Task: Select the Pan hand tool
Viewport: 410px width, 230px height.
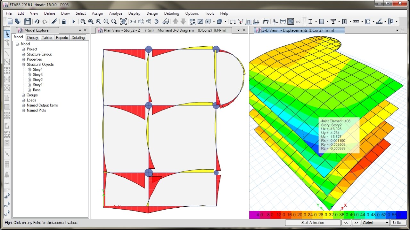Action: 123,21
